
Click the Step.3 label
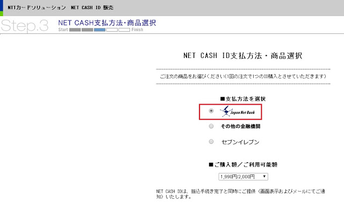[x=25, y=26]
